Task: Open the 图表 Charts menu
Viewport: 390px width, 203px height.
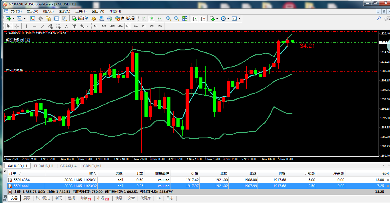Action: point(64,11)
